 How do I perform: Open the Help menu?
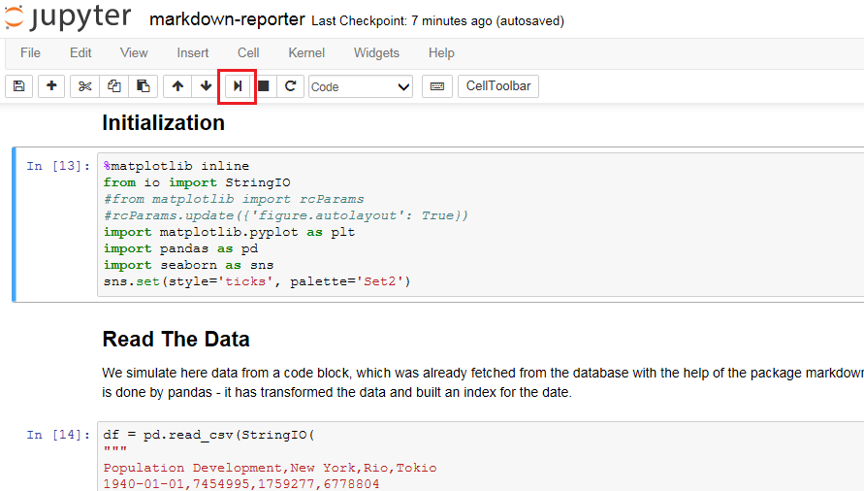pos(441,53)
